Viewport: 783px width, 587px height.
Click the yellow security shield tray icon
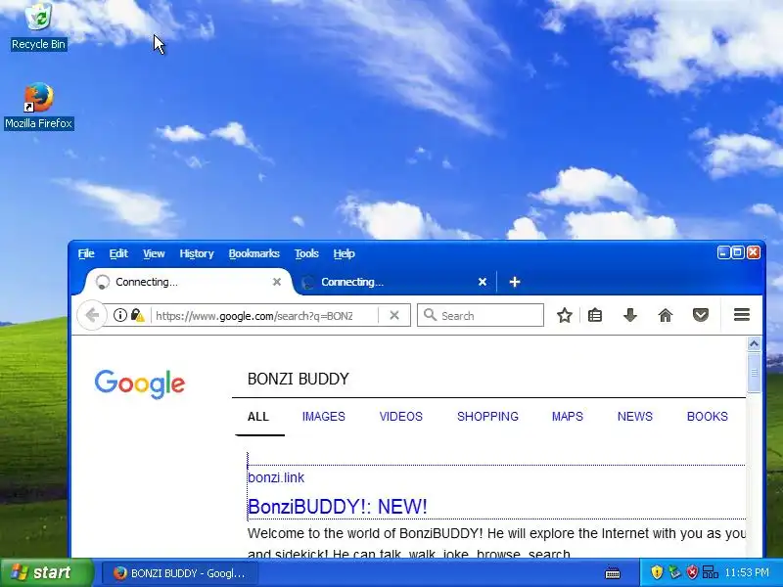(x=657, y=572)
